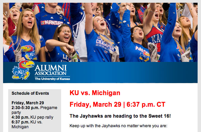Click the red 'KU vs. Michigan' headline
This screenshot has width=201, height=132.
coord(95,93)
